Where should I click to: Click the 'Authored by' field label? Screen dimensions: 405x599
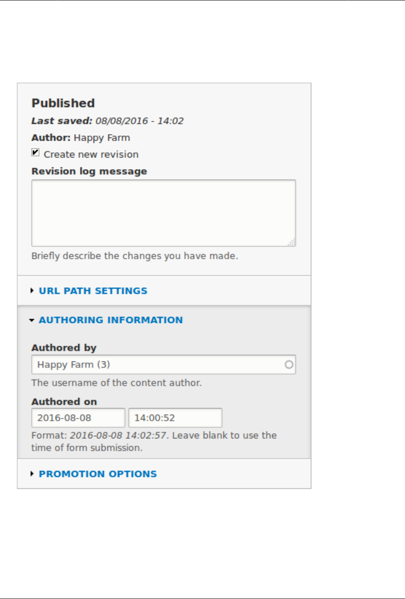64,348
